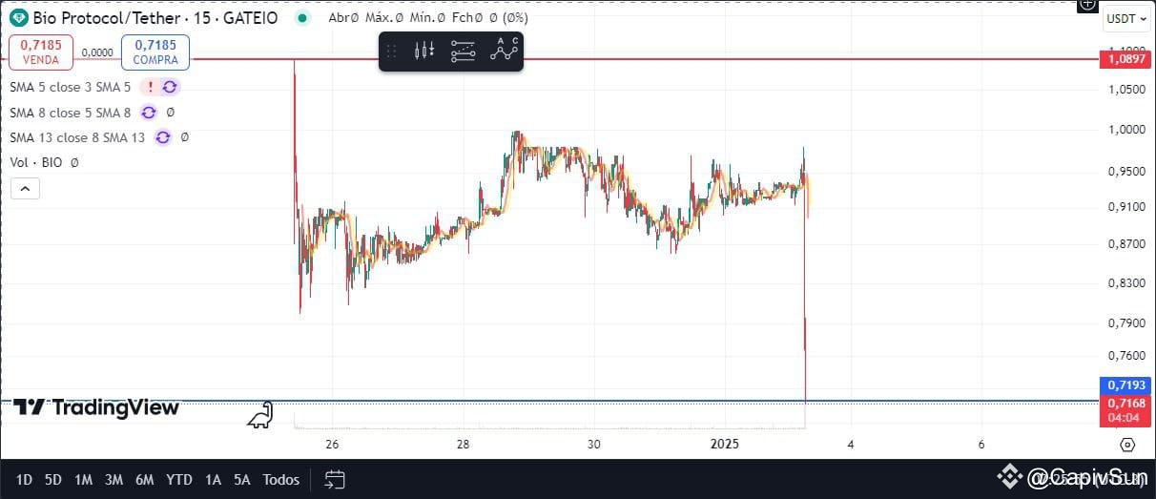Screen dimensions: 1156x499
Task: Click date 30 on time axis
Action: tap(593, 445)
